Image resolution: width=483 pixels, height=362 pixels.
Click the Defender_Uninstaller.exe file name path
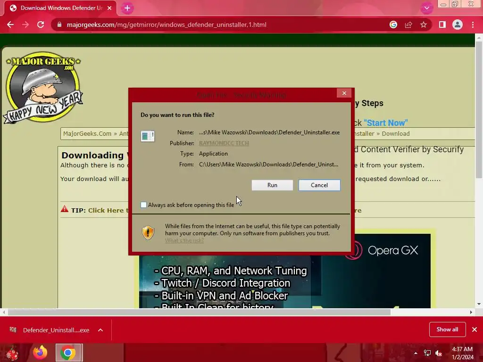[269, 132]
